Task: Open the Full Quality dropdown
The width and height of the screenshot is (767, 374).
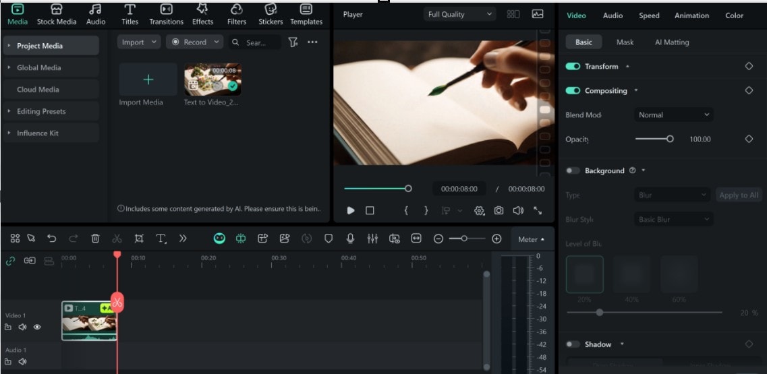Action: tap(460, 14)
